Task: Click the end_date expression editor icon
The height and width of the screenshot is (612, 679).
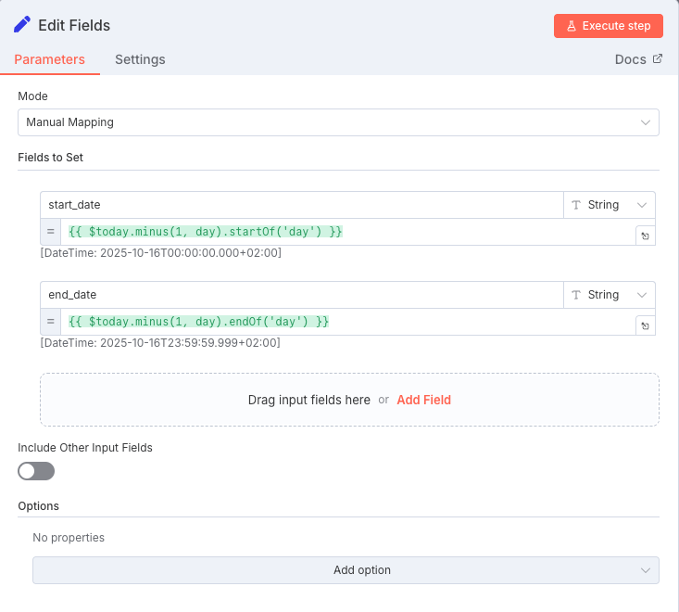Action: [x=645, y=326]
